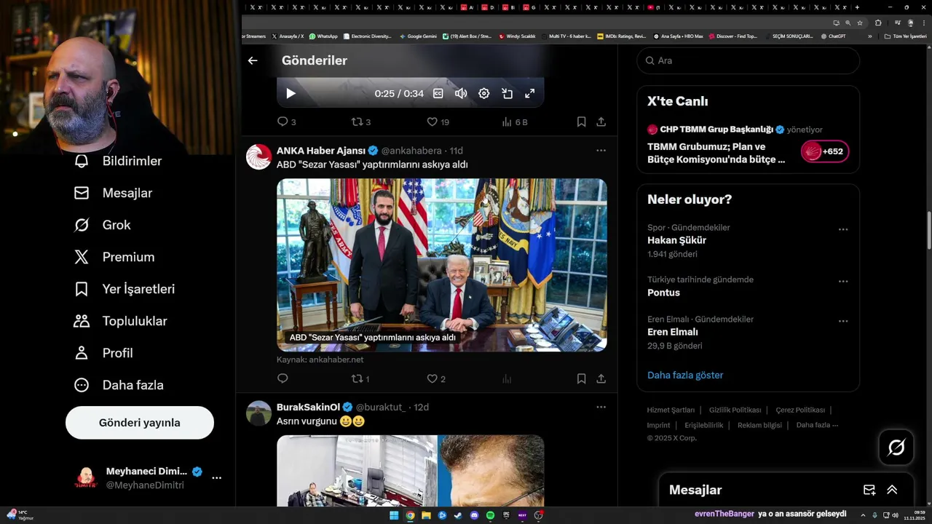
Task: Open the ChatGPT bookmark
Action: 833,36
